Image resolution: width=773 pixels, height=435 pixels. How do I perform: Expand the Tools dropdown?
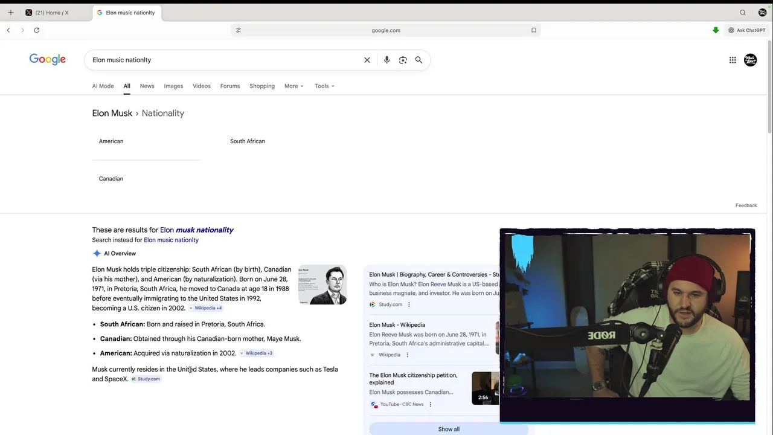pyautogui.click(x=324, y=86)
